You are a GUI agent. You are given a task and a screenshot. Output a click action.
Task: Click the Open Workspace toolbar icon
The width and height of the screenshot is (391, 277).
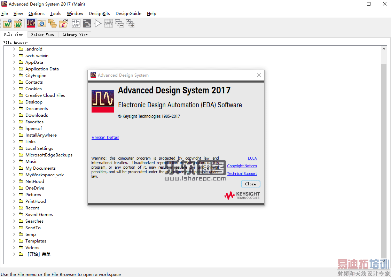coord(18,23)
